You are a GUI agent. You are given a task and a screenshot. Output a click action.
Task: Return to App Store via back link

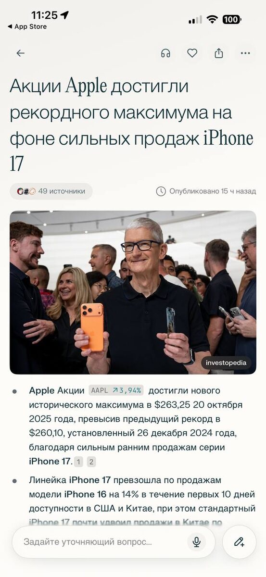coord(27,26)
